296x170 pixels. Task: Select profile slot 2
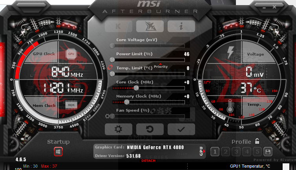point(226,152)
